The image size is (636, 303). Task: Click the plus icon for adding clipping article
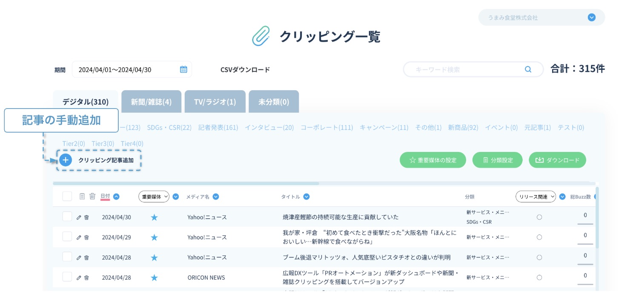coord(65,160)
